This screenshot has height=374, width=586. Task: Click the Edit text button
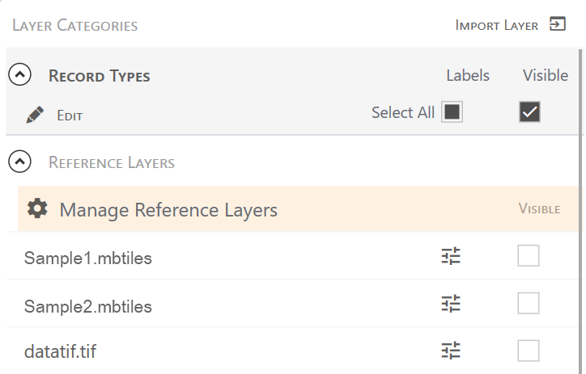(70, 116)
